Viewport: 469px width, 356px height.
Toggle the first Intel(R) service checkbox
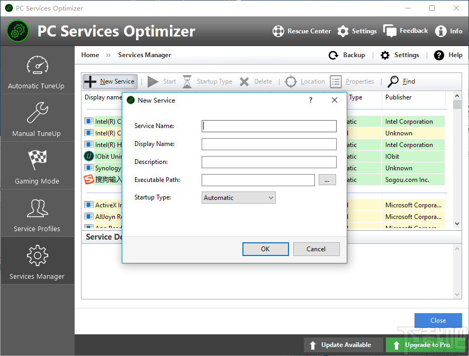[88, 121]
